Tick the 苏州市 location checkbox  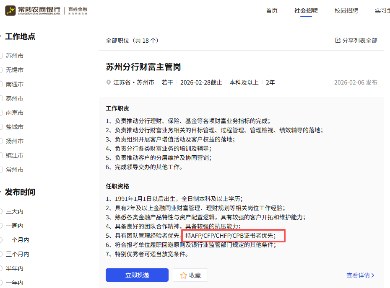(1, 56)
